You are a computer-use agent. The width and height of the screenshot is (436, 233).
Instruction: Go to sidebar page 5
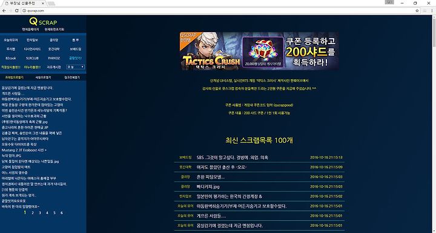click(x=54, y=213)
